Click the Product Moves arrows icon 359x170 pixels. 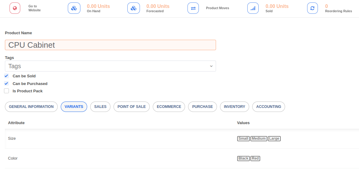tap(193, 8)
